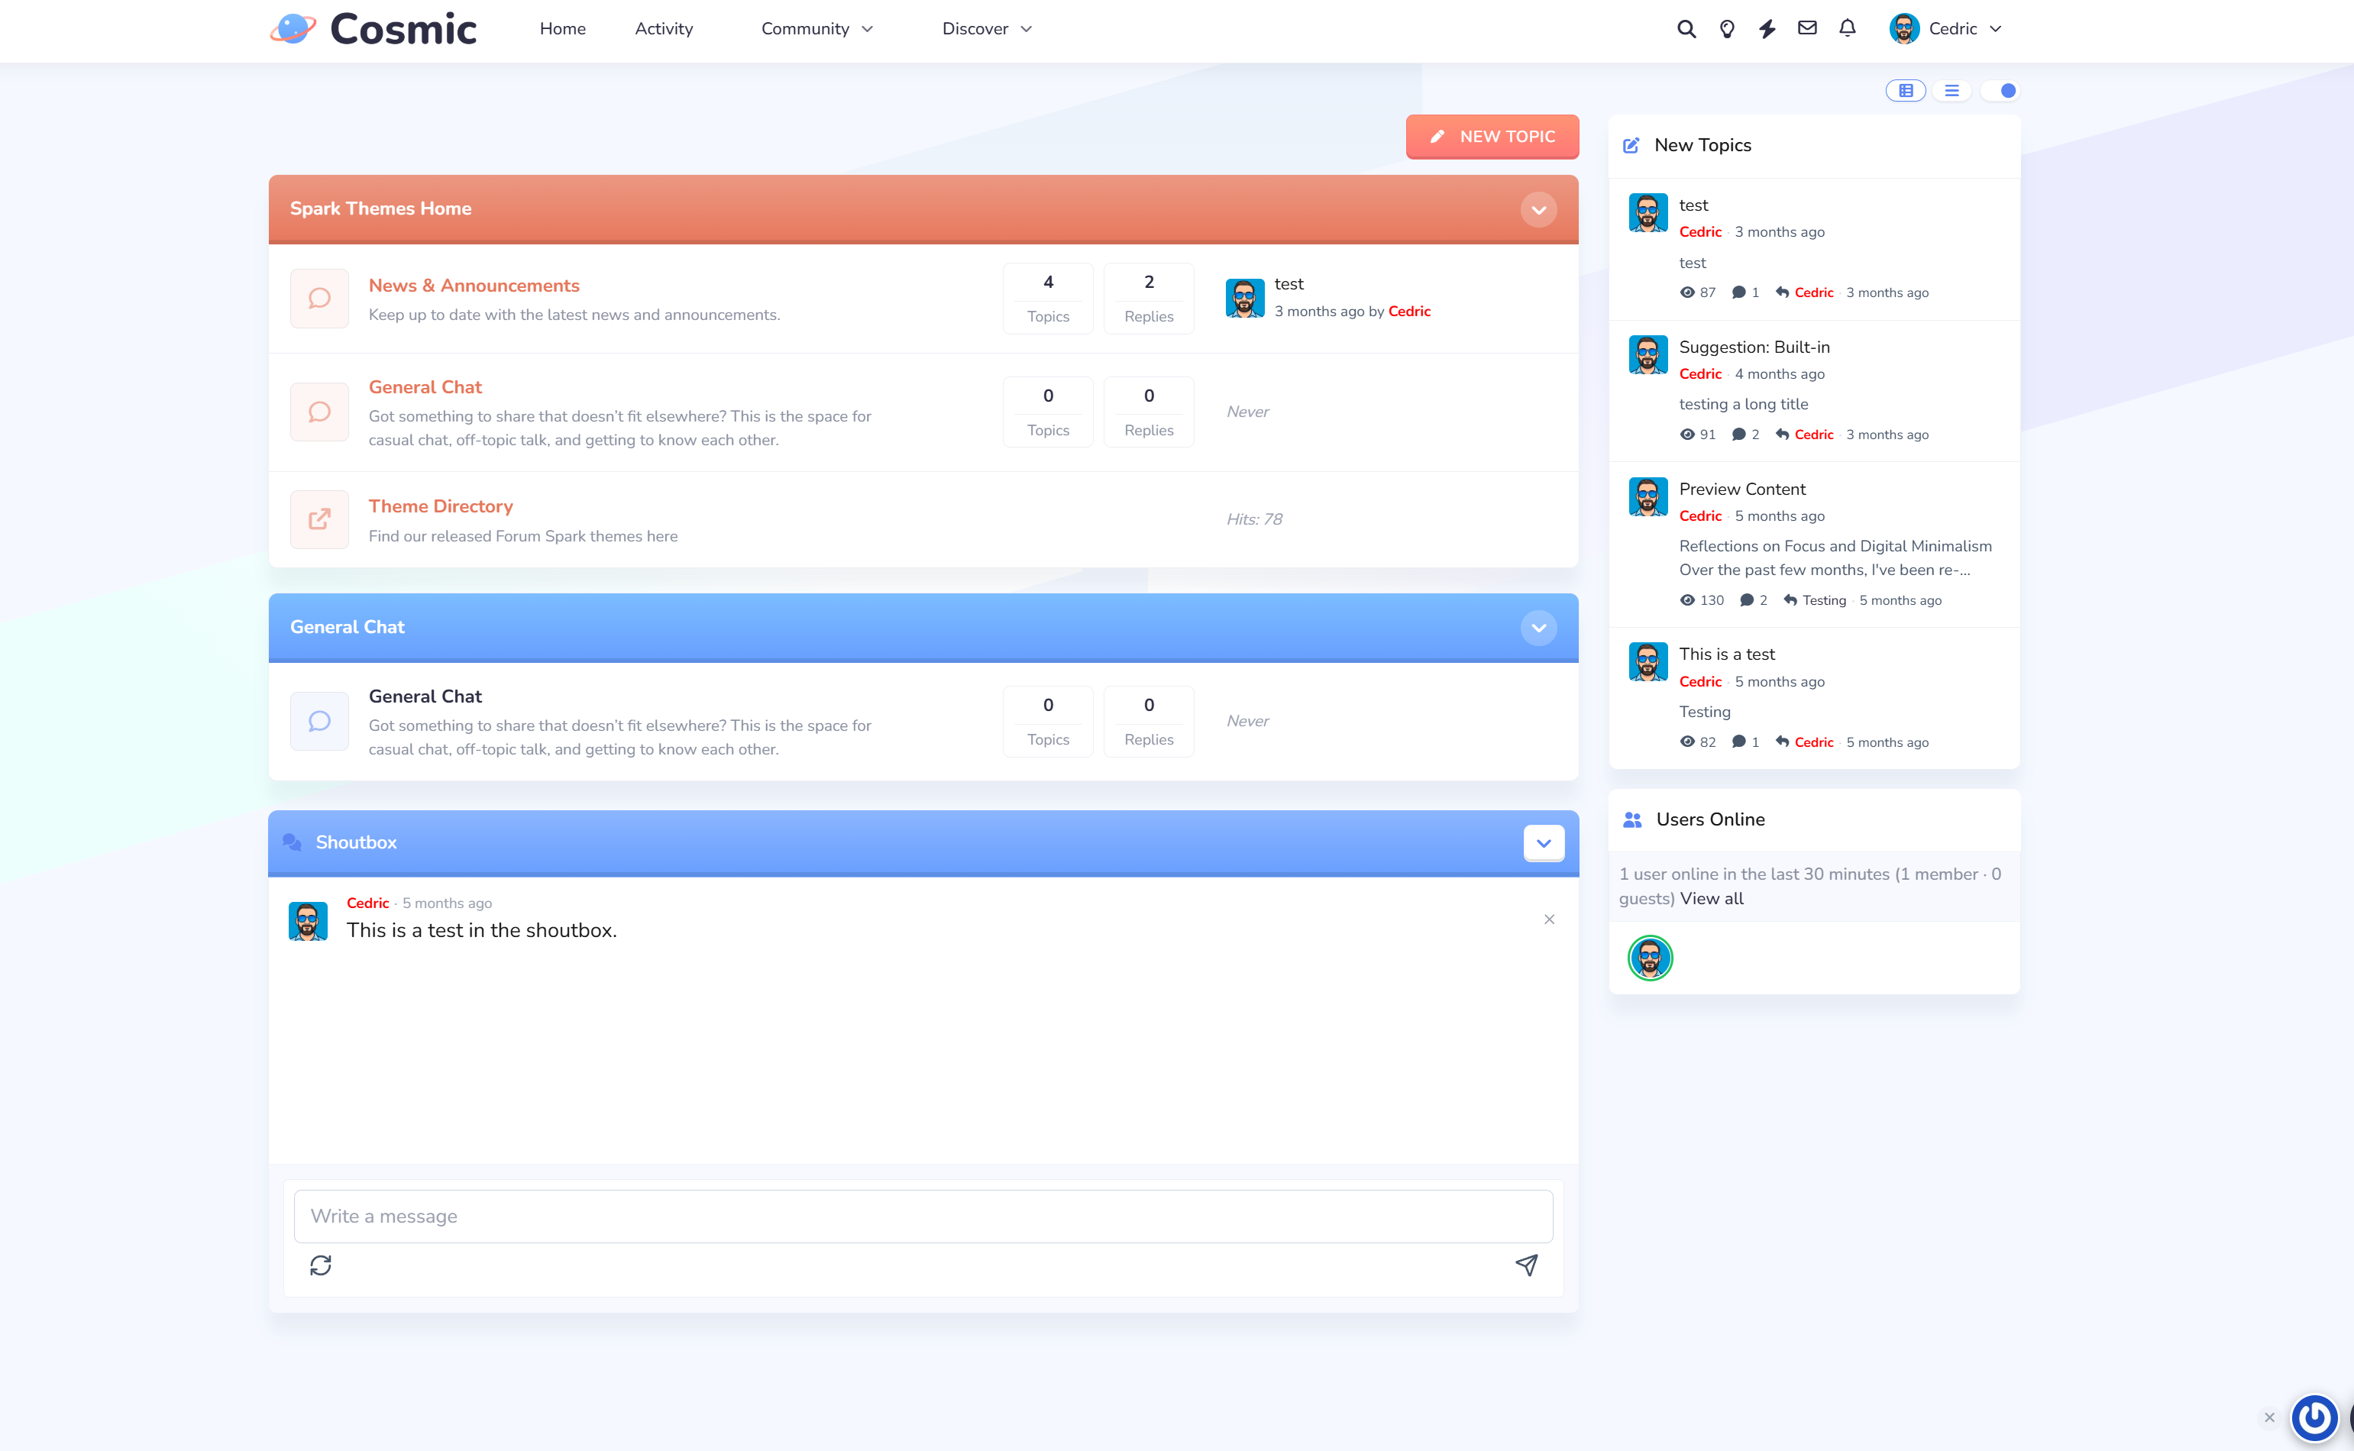The height and width of the screenshot is (1451, 2354).
Task: Dismiss the floating widget with small X
Action: [2269, 1417]
